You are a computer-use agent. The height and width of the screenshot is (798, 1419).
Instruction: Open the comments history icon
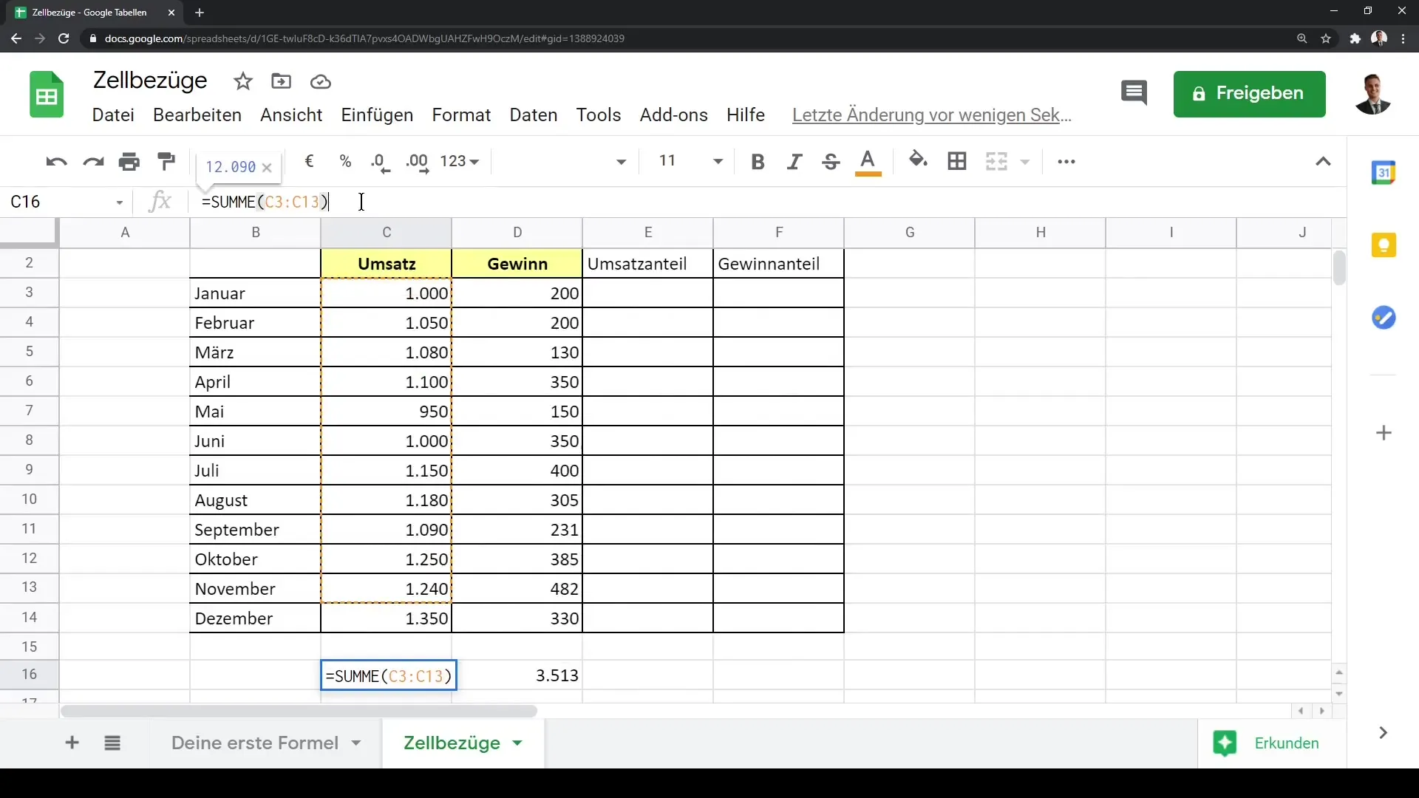pyautogui.click(x=1134, y=93)
